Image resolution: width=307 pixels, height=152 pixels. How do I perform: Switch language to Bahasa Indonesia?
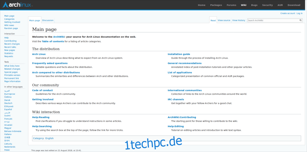tap(13, 131)
